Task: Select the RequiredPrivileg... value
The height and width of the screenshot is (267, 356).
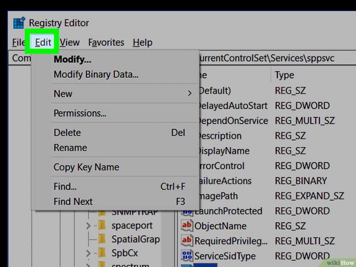Action: [231, 241]
